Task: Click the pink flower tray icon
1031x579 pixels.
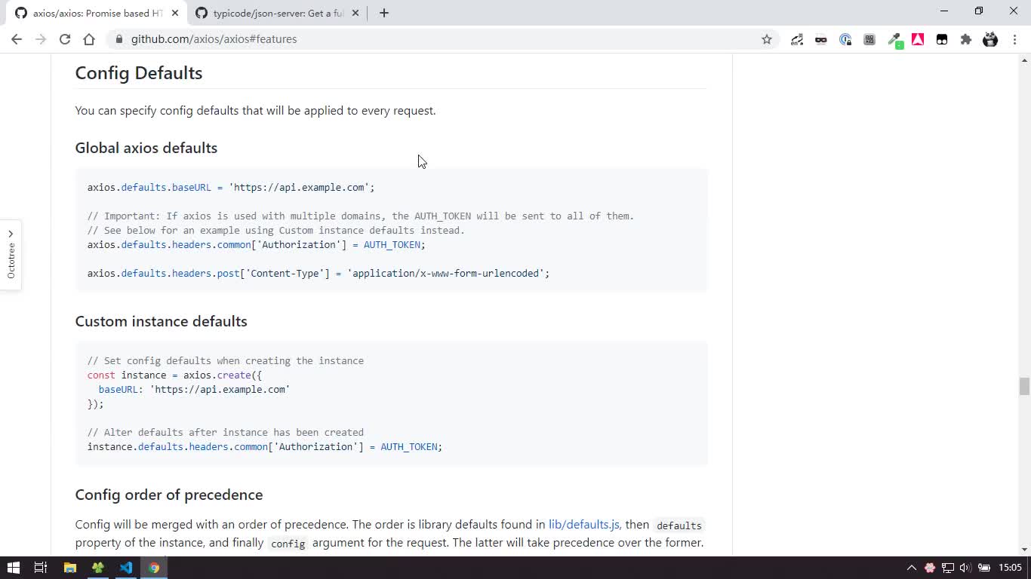Action: (930, 568)
